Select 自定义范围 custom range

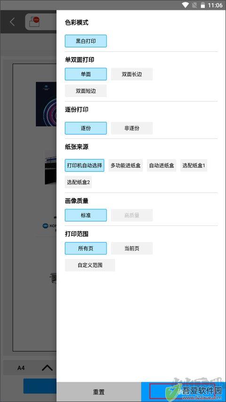coord(90,265)
